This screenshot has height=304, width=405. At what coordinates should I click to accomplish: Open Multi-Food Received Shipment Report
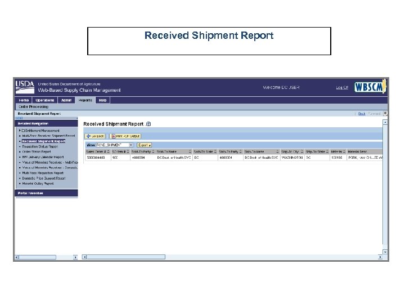pos(48,136)
